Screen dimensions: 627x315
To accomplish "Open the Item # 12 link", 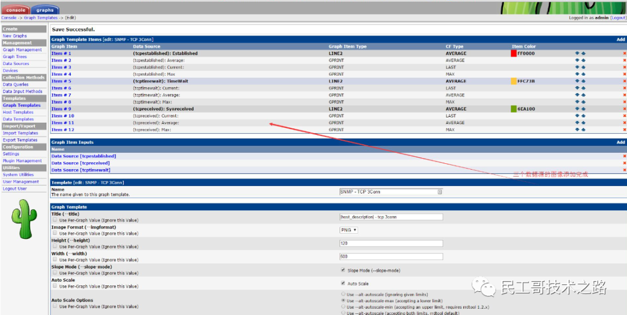I will 63,130.
